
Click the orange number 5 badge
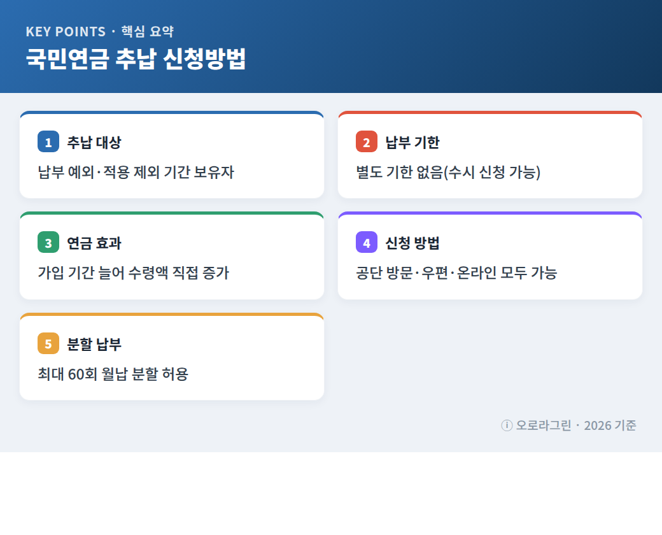tap(48, 343)
